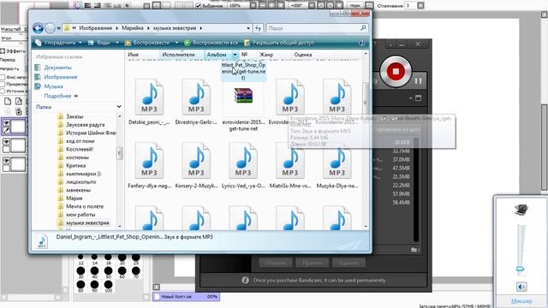Open the Виды views menu
Screen dimensions: 548x308
[x=99, y=43]
